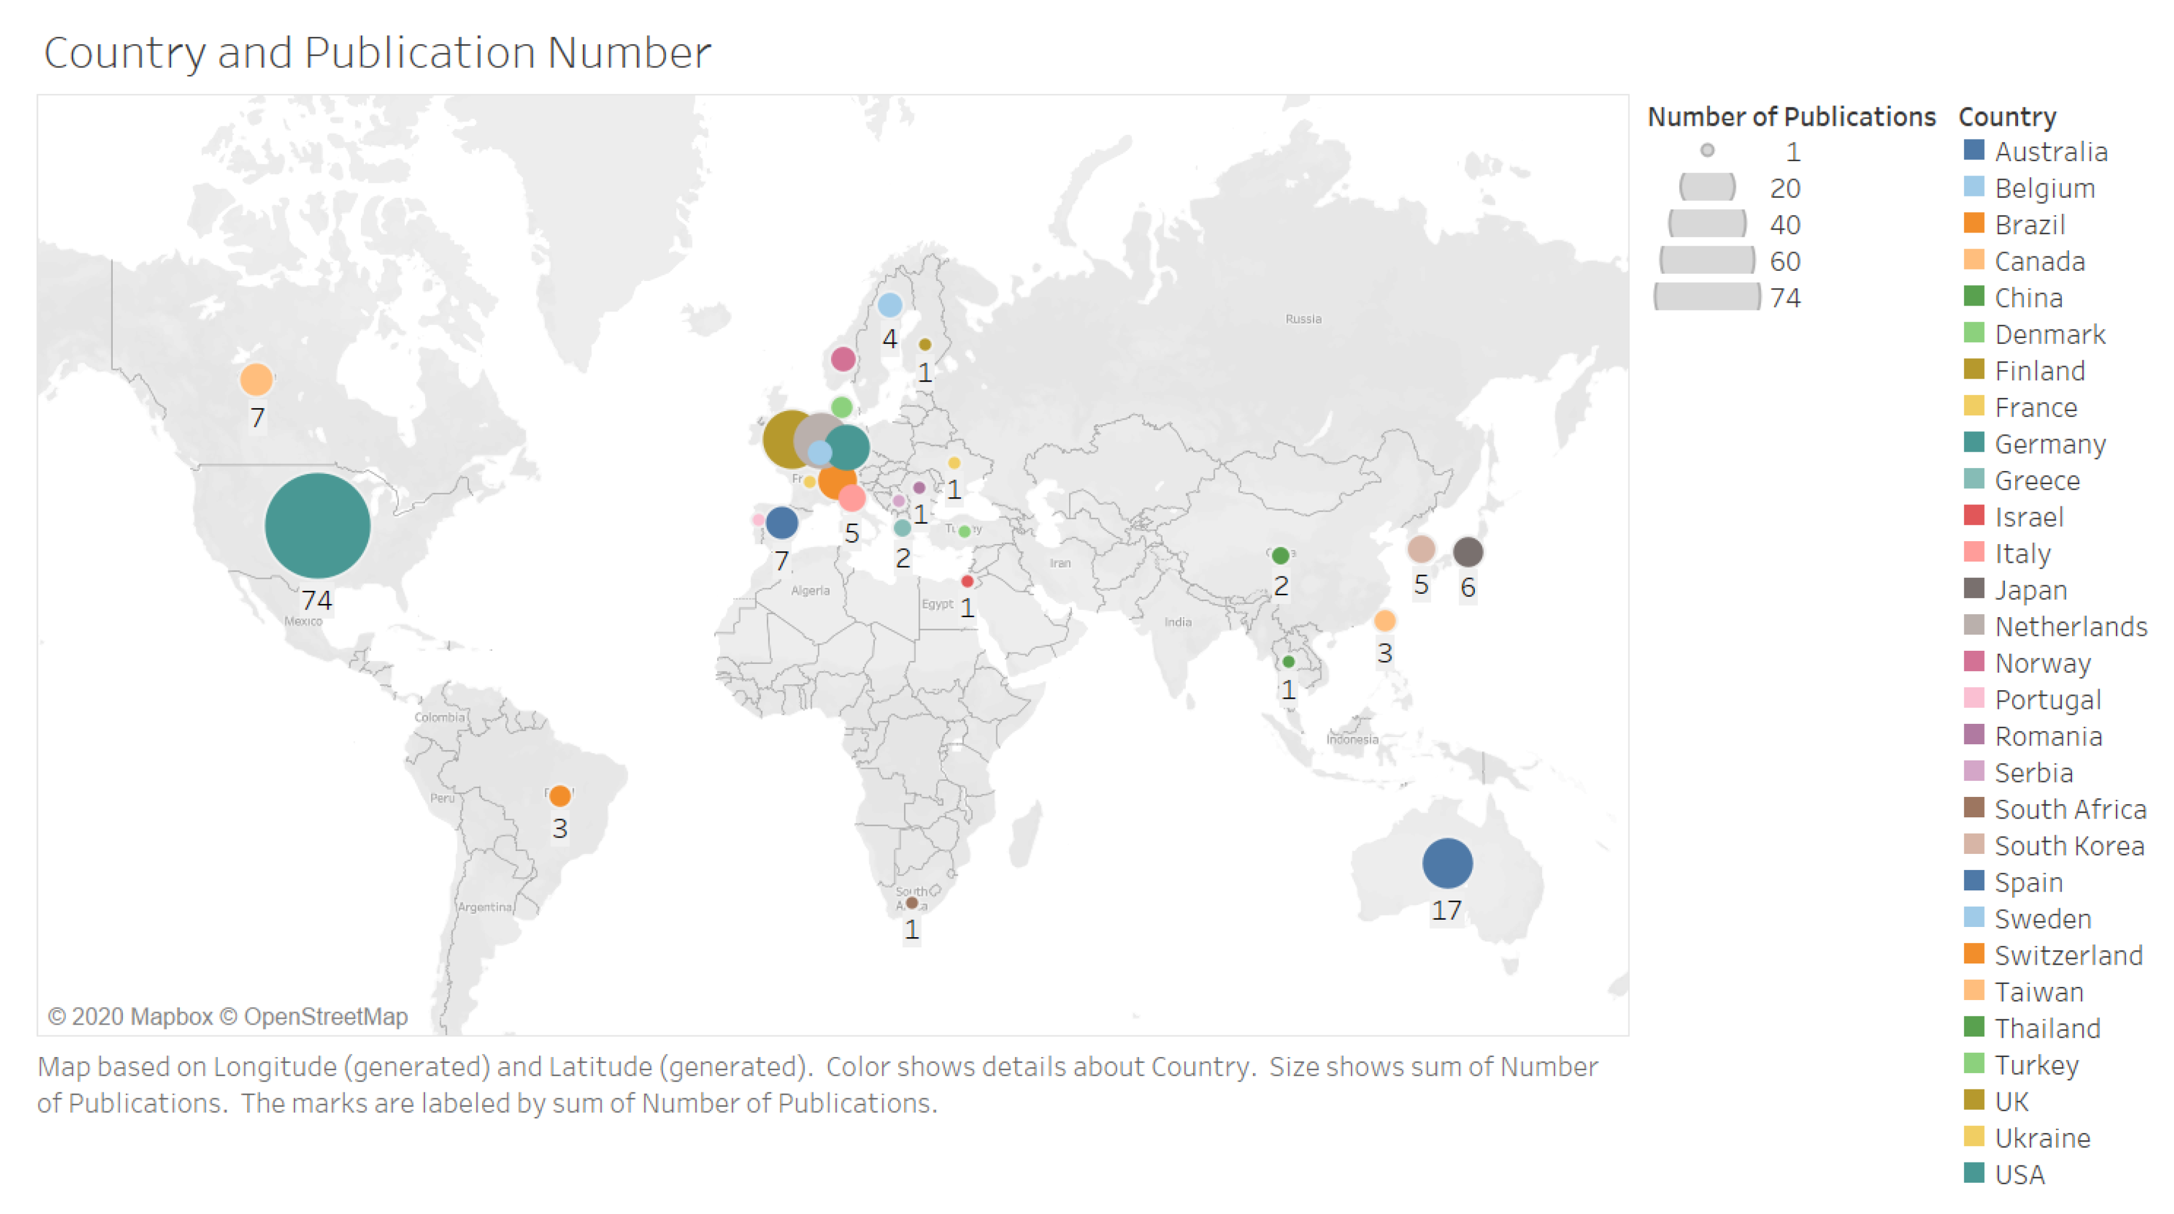Click the Brazil bubble labeled 3
This screenshot has height=1214, width=2174.
[559, 796]
